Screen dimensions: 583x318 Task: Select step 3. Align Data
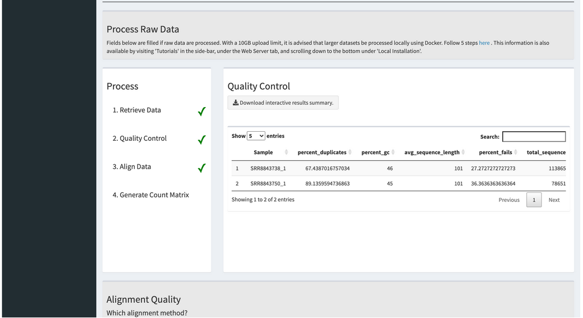point(132,167)
